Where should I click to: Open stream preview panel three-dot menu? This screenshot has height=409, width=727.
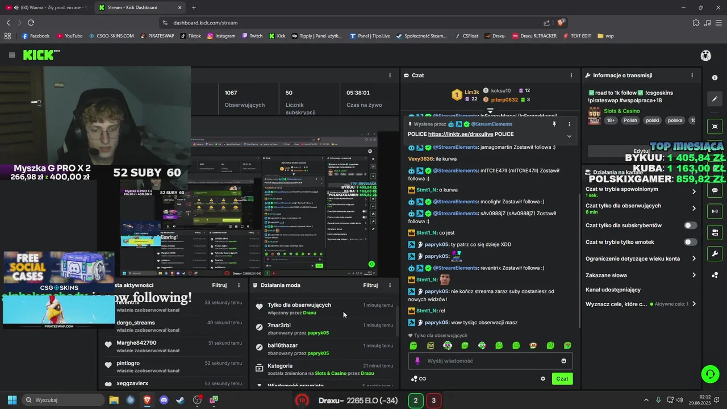coord(390,75)
